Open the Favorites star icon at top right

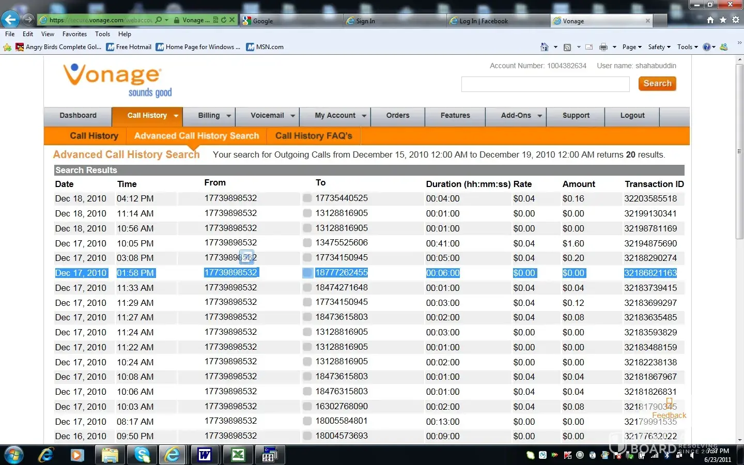tap(723, 20)
